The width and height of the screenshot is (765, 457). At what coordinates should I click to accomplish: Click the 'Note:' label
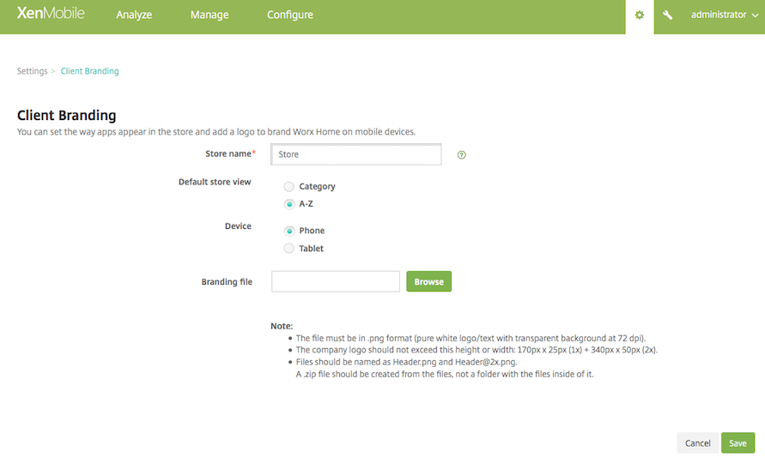point(282,326)
